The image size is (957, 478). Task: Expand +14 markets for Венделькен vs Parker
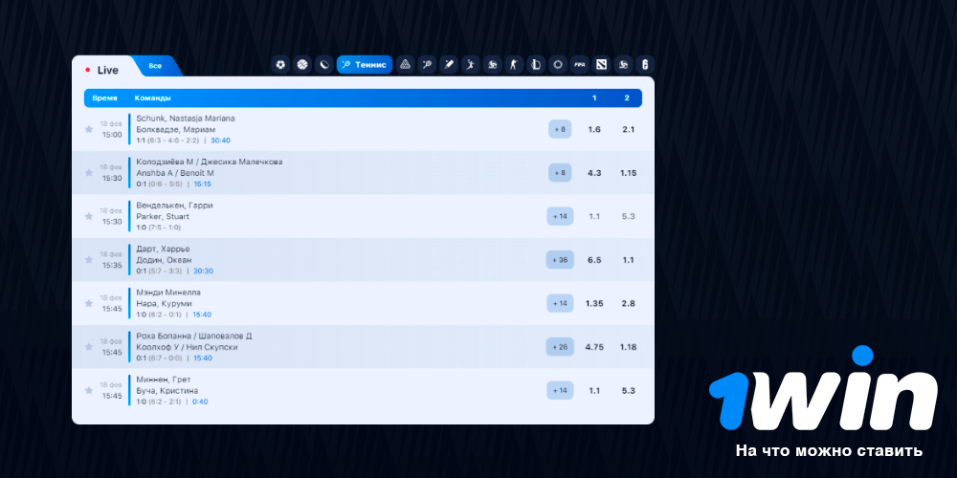tap(560, 216)
